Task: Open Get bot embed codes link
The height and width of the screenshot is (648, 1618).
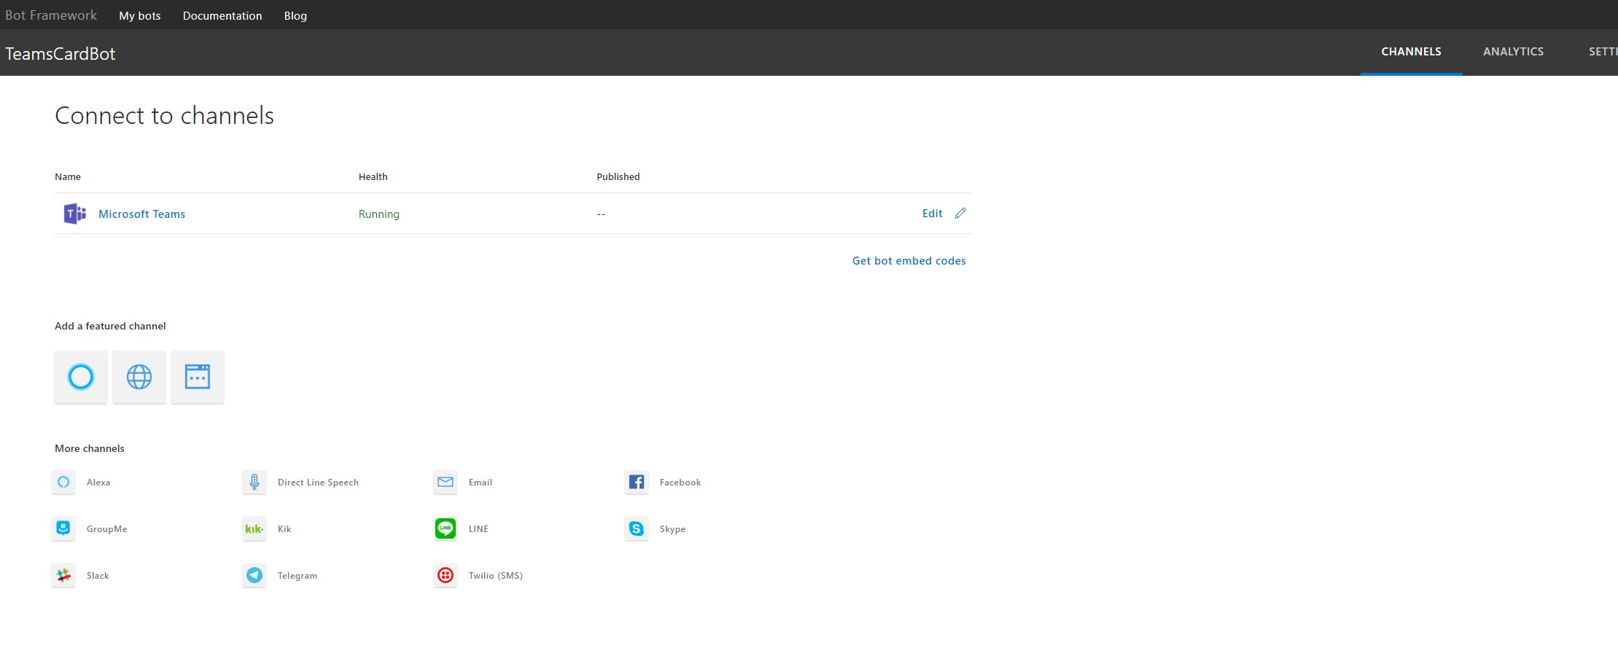Action: [909, 260]
